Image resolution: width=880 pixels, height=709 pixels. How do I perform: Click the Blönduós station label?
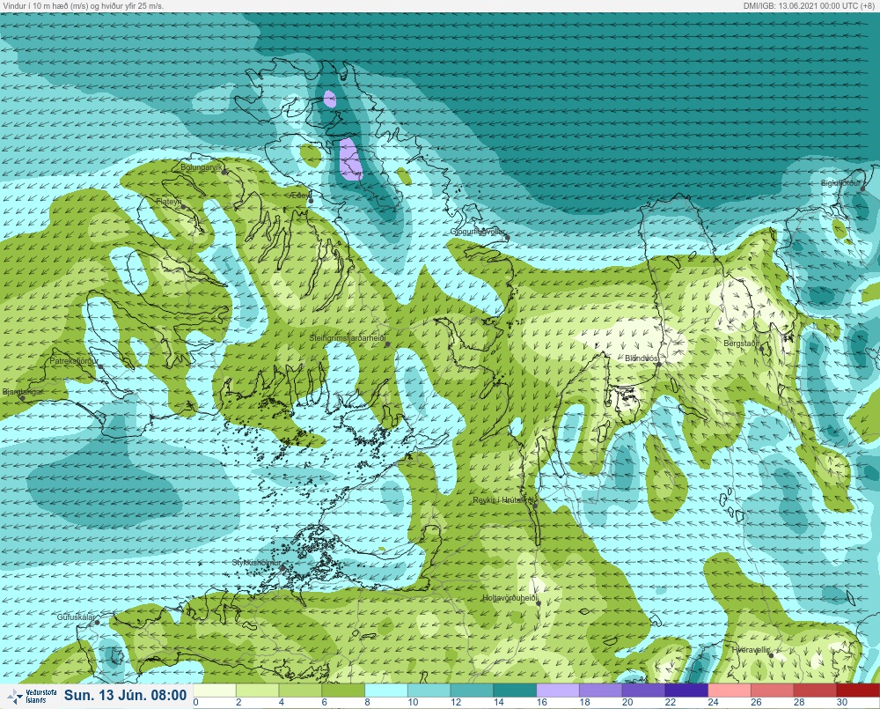coord(642,358)
